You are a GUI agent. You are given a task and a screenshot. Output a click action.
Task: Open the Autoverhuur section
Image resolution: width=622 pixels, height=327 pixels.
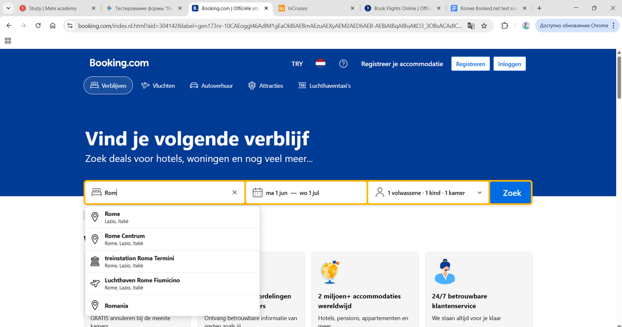[x=211, y=85]
